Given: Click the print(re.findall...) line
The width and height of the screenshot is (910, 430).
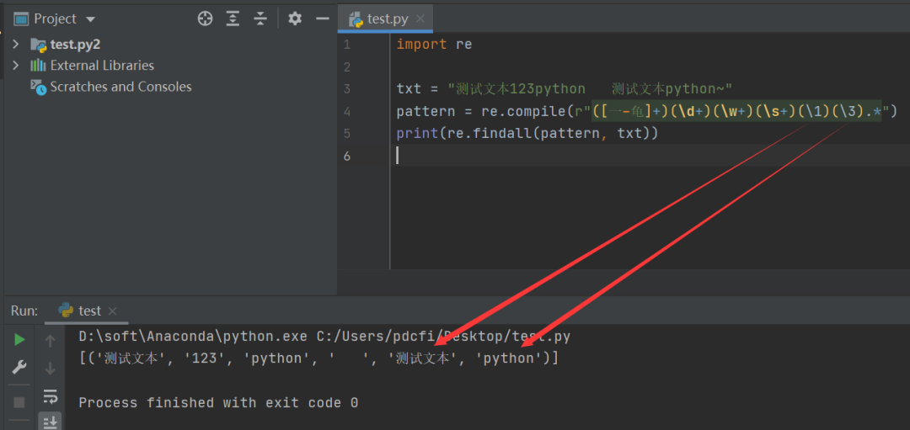Looking at the screenshot, I should click(527, 134).
